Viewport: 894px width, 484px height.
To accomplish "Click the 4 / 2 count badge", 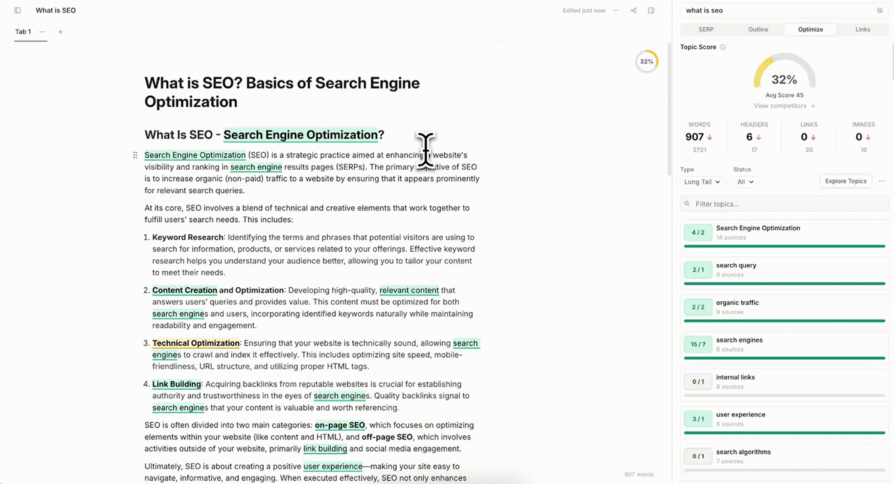I will (x=698, y=233).
